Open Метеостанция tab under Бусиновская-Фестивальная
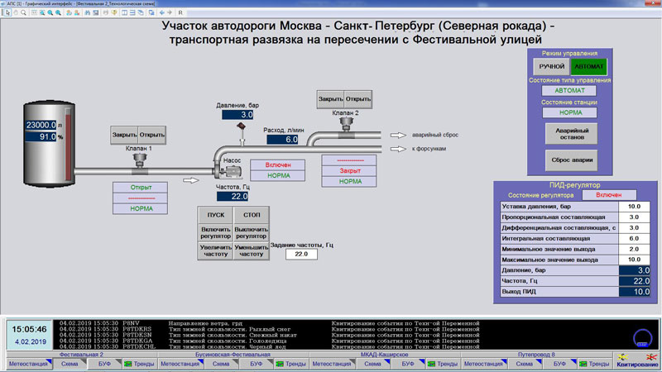 pyautogui.click(x=180, y=364)
